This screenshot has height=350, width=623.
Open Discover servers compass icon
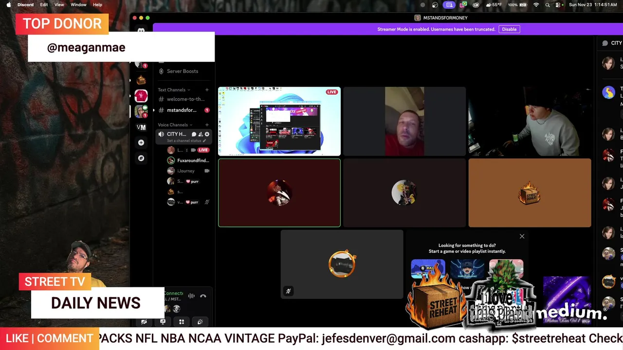141,158
